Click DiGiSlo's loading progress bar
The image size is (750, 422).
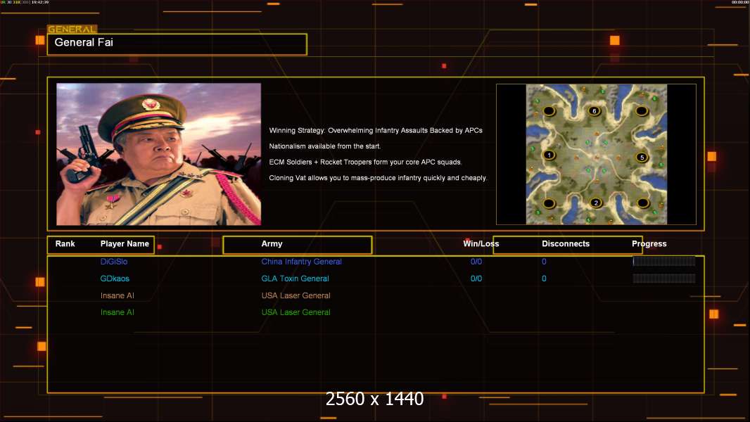(x=663, y=262)
